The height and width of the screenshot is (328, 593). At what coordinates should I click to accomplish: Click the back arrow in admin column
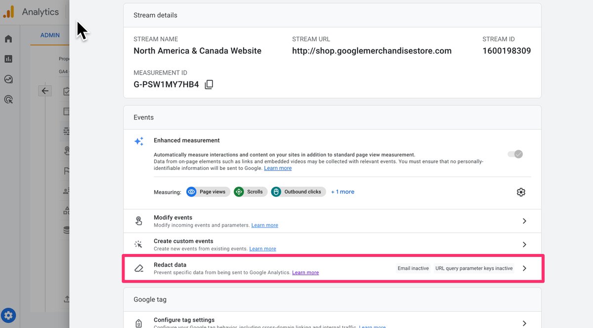(45, 91)
